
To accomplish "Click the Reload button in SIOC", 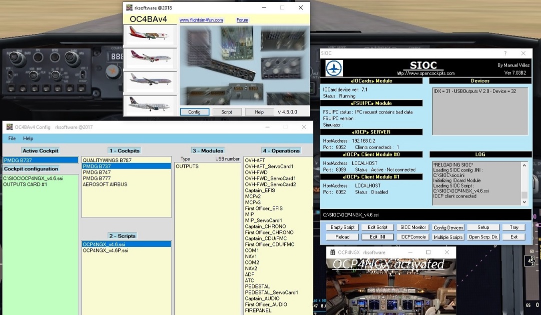I will (x=342, y=237).
